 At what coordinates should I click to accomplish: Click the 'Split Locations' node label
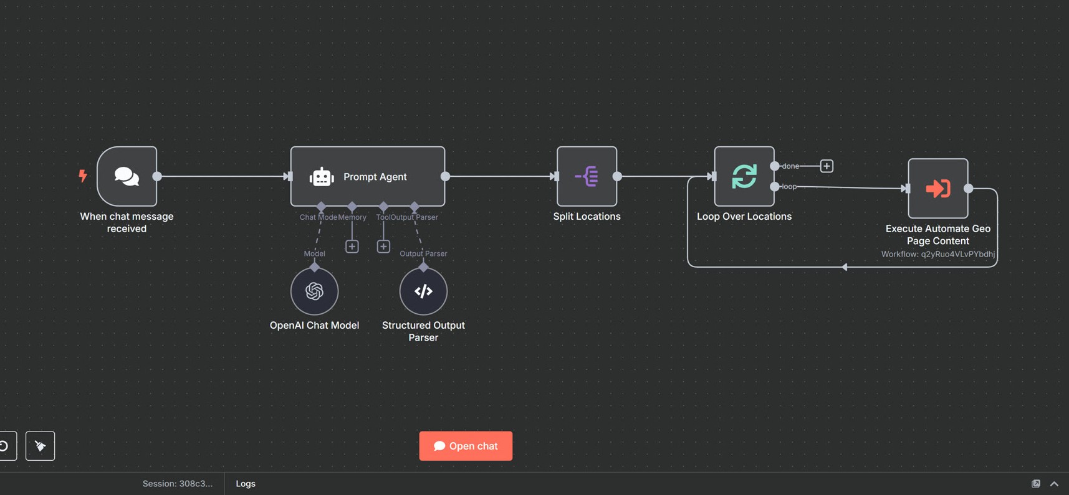click(x=587, y=217)
